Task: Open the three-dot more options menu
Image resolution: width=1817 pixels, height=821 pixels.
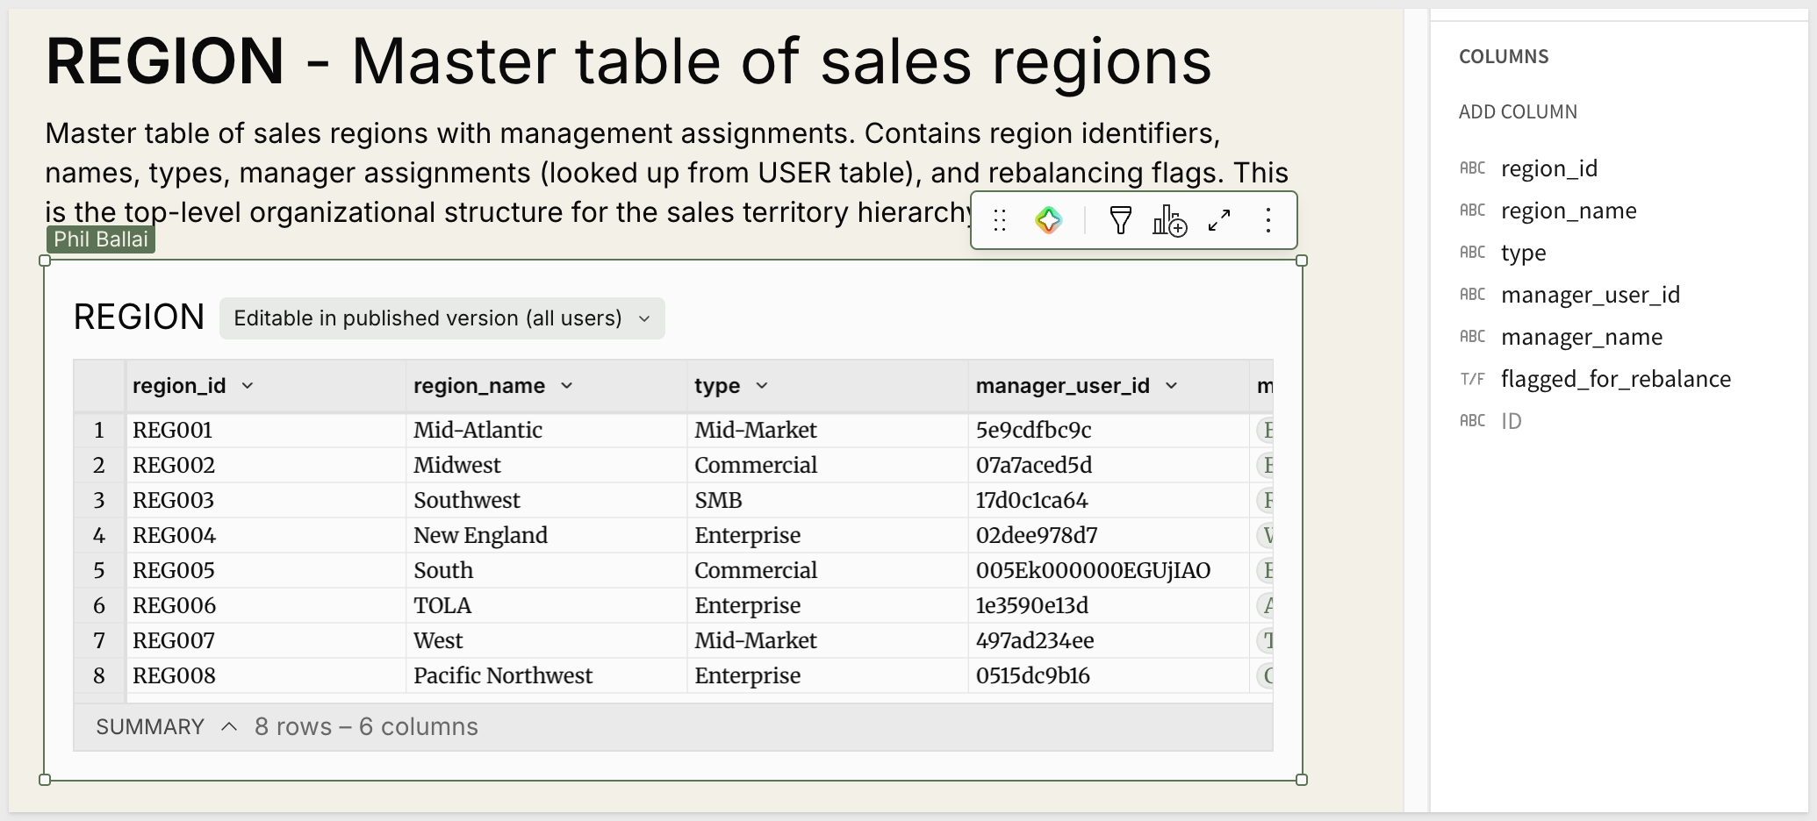Action: 1268,220
